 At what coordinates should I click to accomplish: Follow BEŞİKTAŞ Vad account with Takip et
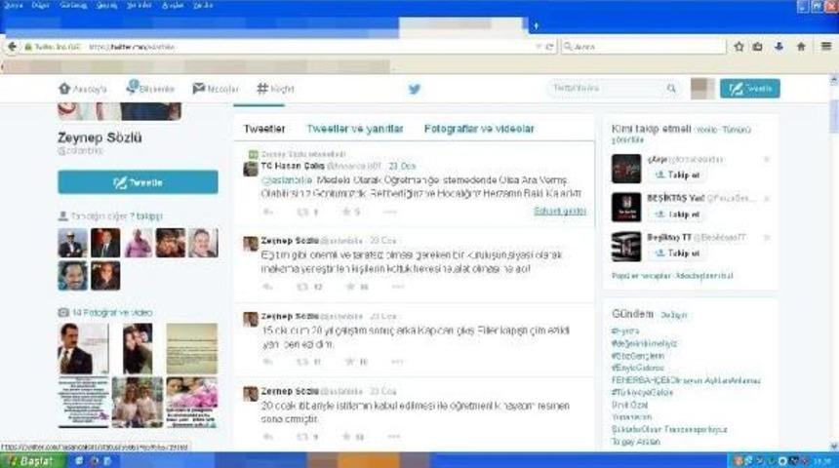pos(677,214)
